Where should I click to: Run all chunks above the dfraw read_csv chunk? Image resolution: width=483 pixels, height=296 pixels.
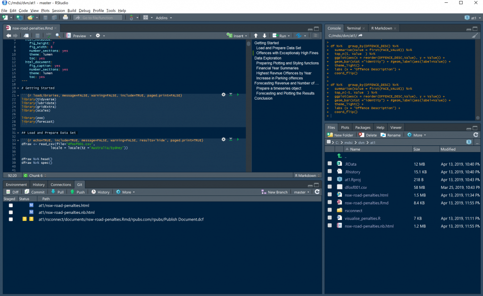pos(231,139)
